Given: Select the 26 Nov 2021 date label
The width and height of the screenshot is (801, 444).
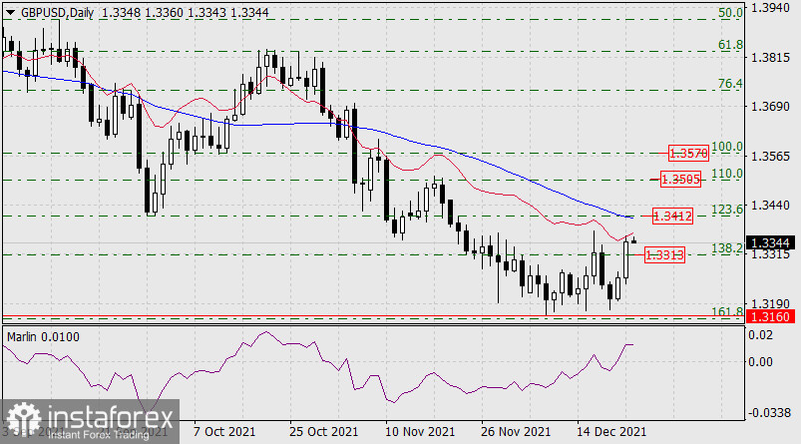Looking at the screenshot, I should [x=514, y=431].
